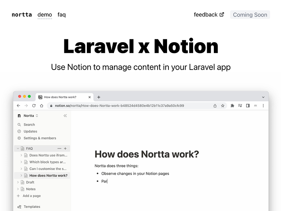Open 'Can I customise the s...' page
This screenshot has width=281, height=211.
48,169
